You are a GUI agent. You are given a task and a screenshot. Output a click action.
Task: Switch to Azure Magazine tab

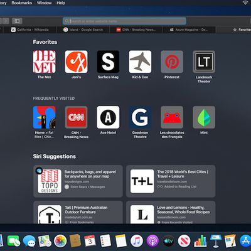(x=190, y=29)
